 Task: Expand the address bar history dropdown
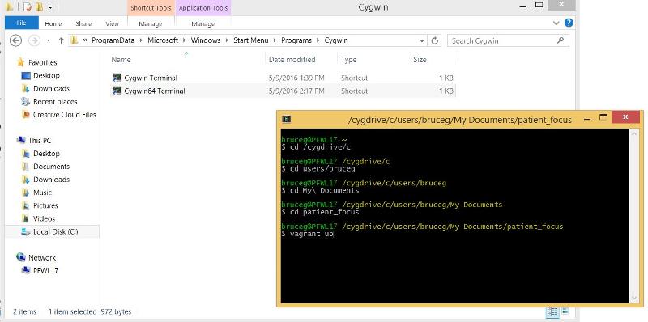[421, 40]
